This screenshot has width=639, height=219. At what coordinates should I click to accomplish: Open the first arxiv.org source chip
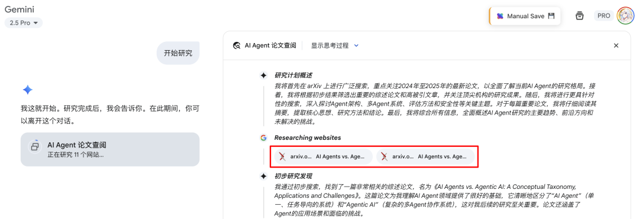point(323,156)
